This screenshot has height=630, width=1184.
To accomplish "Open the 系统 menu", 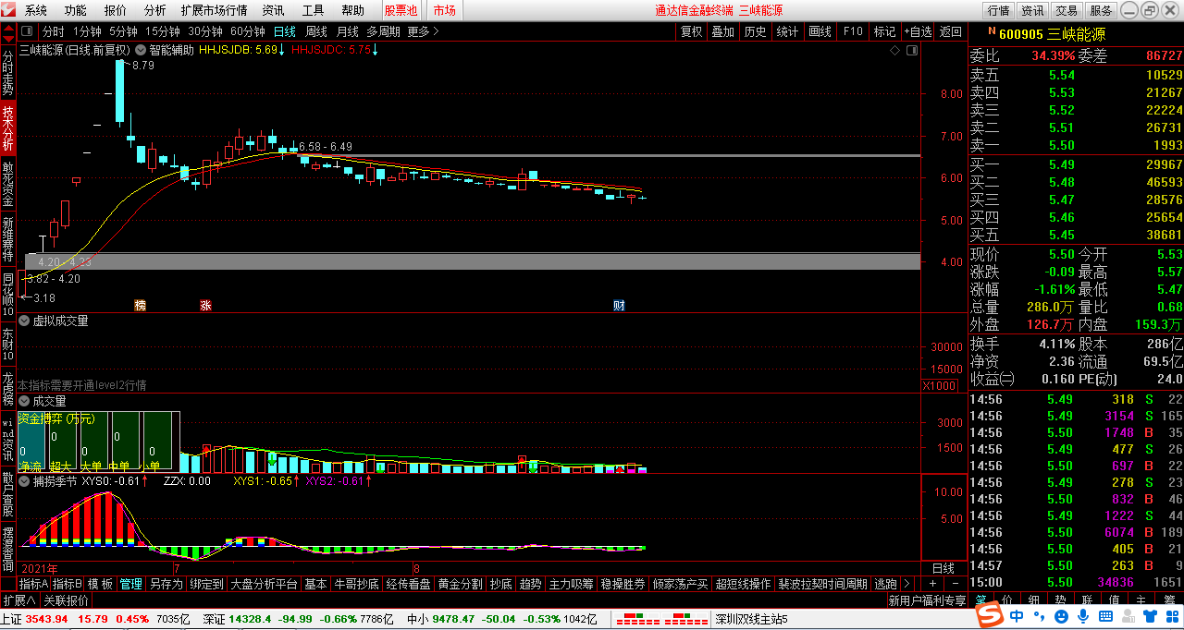I will (36, 10).
